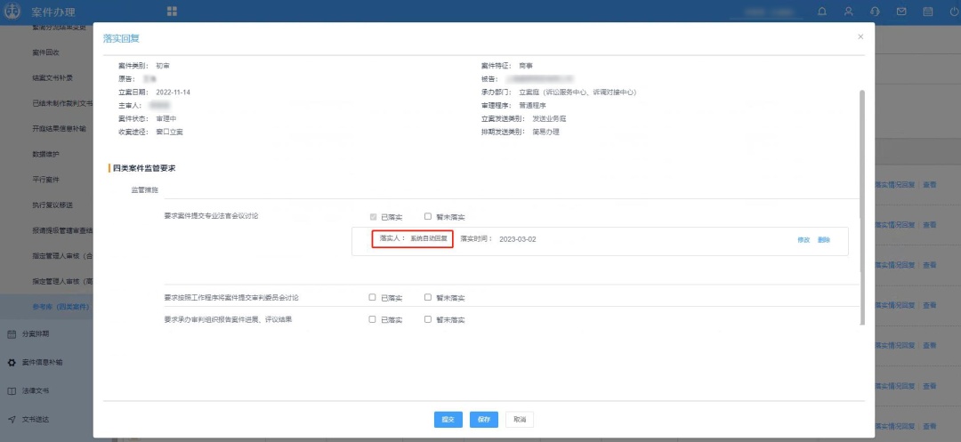Click the gear icon beside 案件信息补输
This screenshot has height=442, width=961.
(12, 363)
